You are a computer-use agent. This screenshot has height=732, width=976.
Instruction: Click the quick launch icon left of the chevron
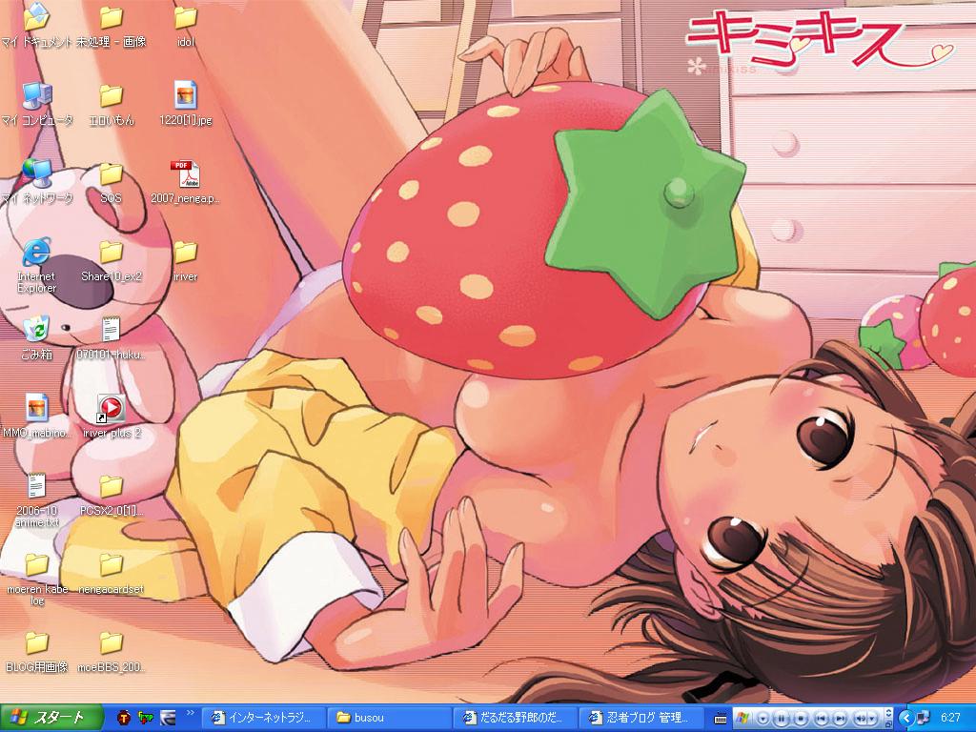pyautogui.click(x=168, y=718)
